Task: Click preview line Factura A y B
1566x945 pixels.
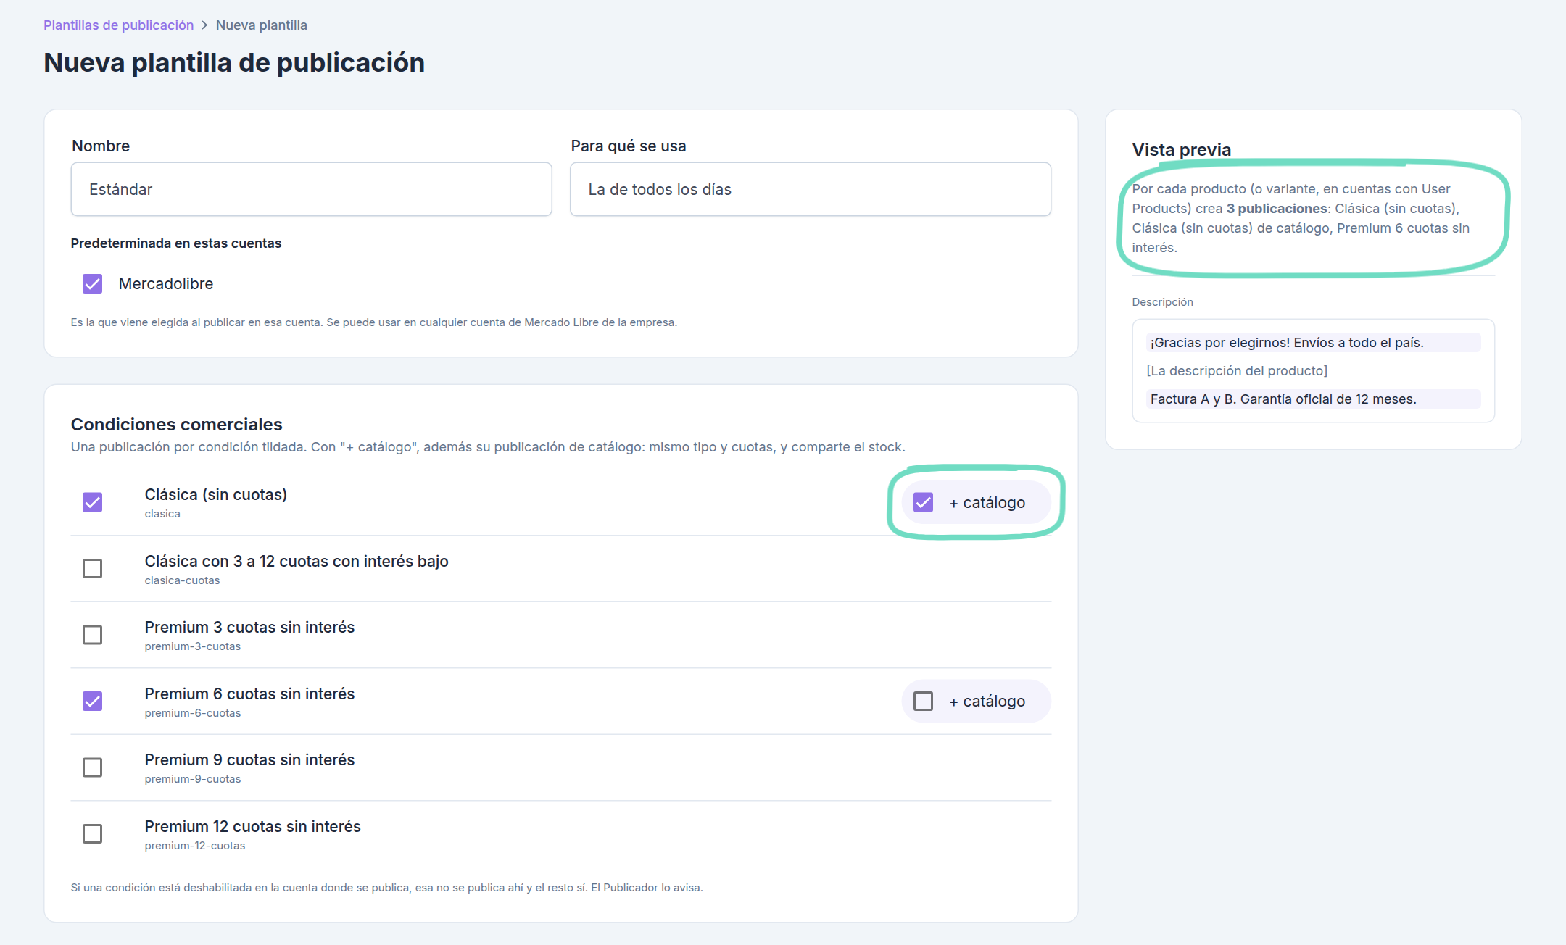Action: (1313, 399)
